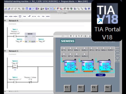The width and height of the screenshot is (126, 94).
Task: Select the first tank graphic with fan
Action: (x=70, y=65)
